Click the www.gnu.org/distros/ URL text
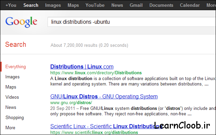 tap(71, 103)
